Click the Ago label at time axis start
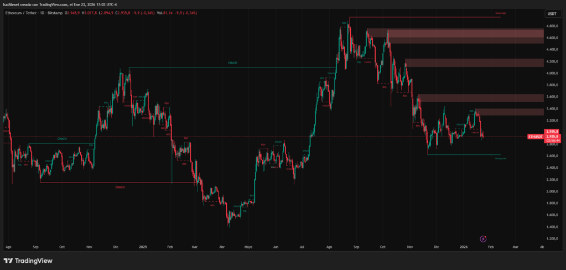This screenshot has height=270, width=566. click(x=8, y=247)
